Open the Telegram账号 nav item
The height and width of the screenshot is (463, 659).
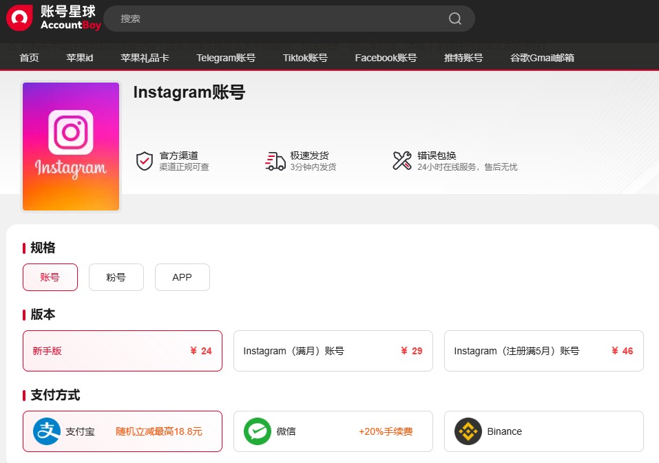click(226, 58)
